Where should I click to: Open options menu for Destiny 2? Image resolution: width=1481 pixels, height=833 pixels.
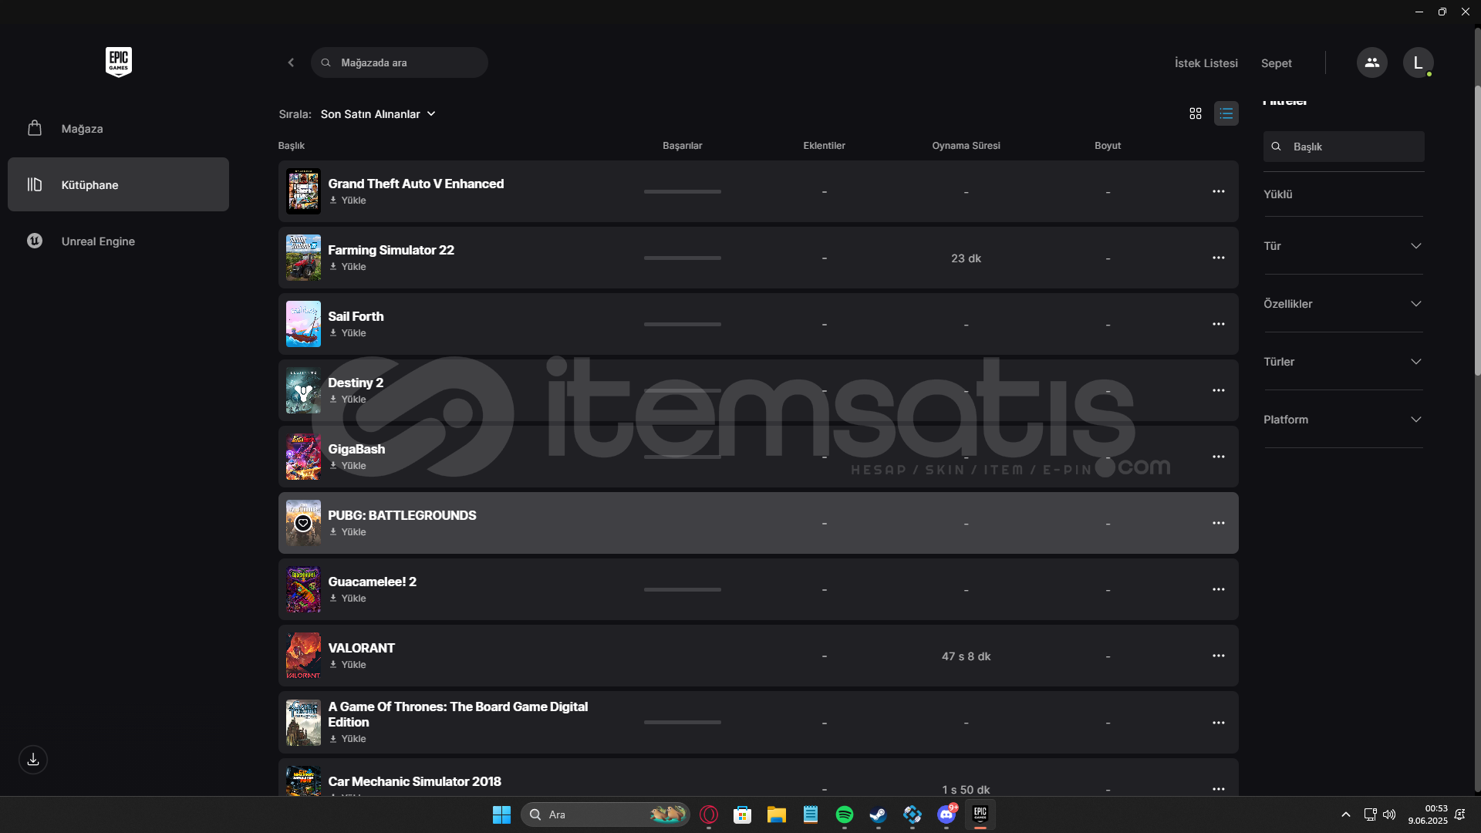1218,390
